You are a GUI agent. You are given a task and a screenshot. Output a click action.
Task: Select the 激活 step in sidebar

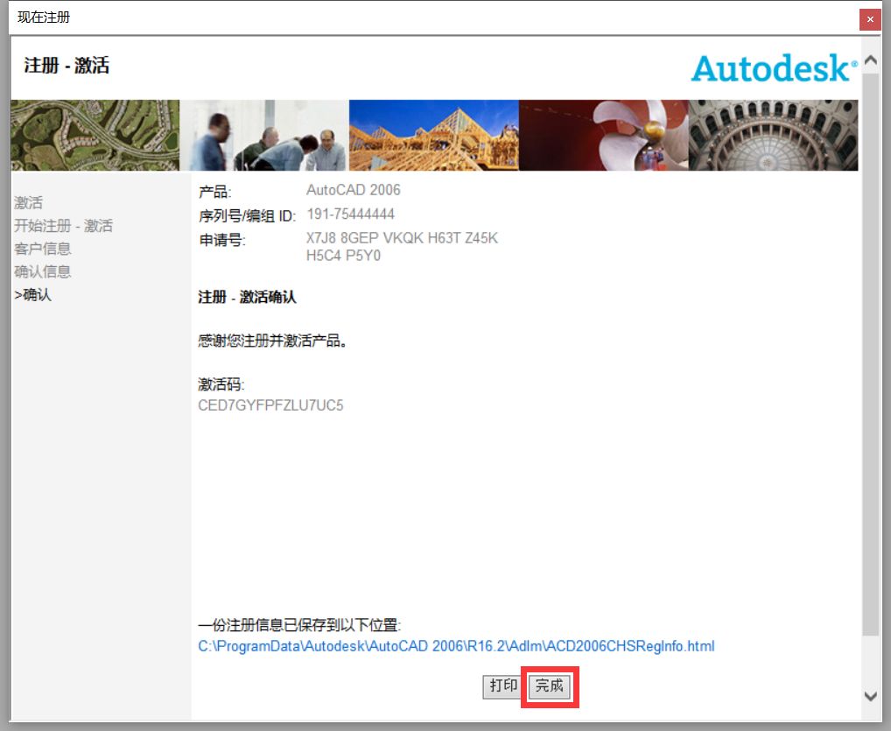pyautogui.click(x=28, y=203)
